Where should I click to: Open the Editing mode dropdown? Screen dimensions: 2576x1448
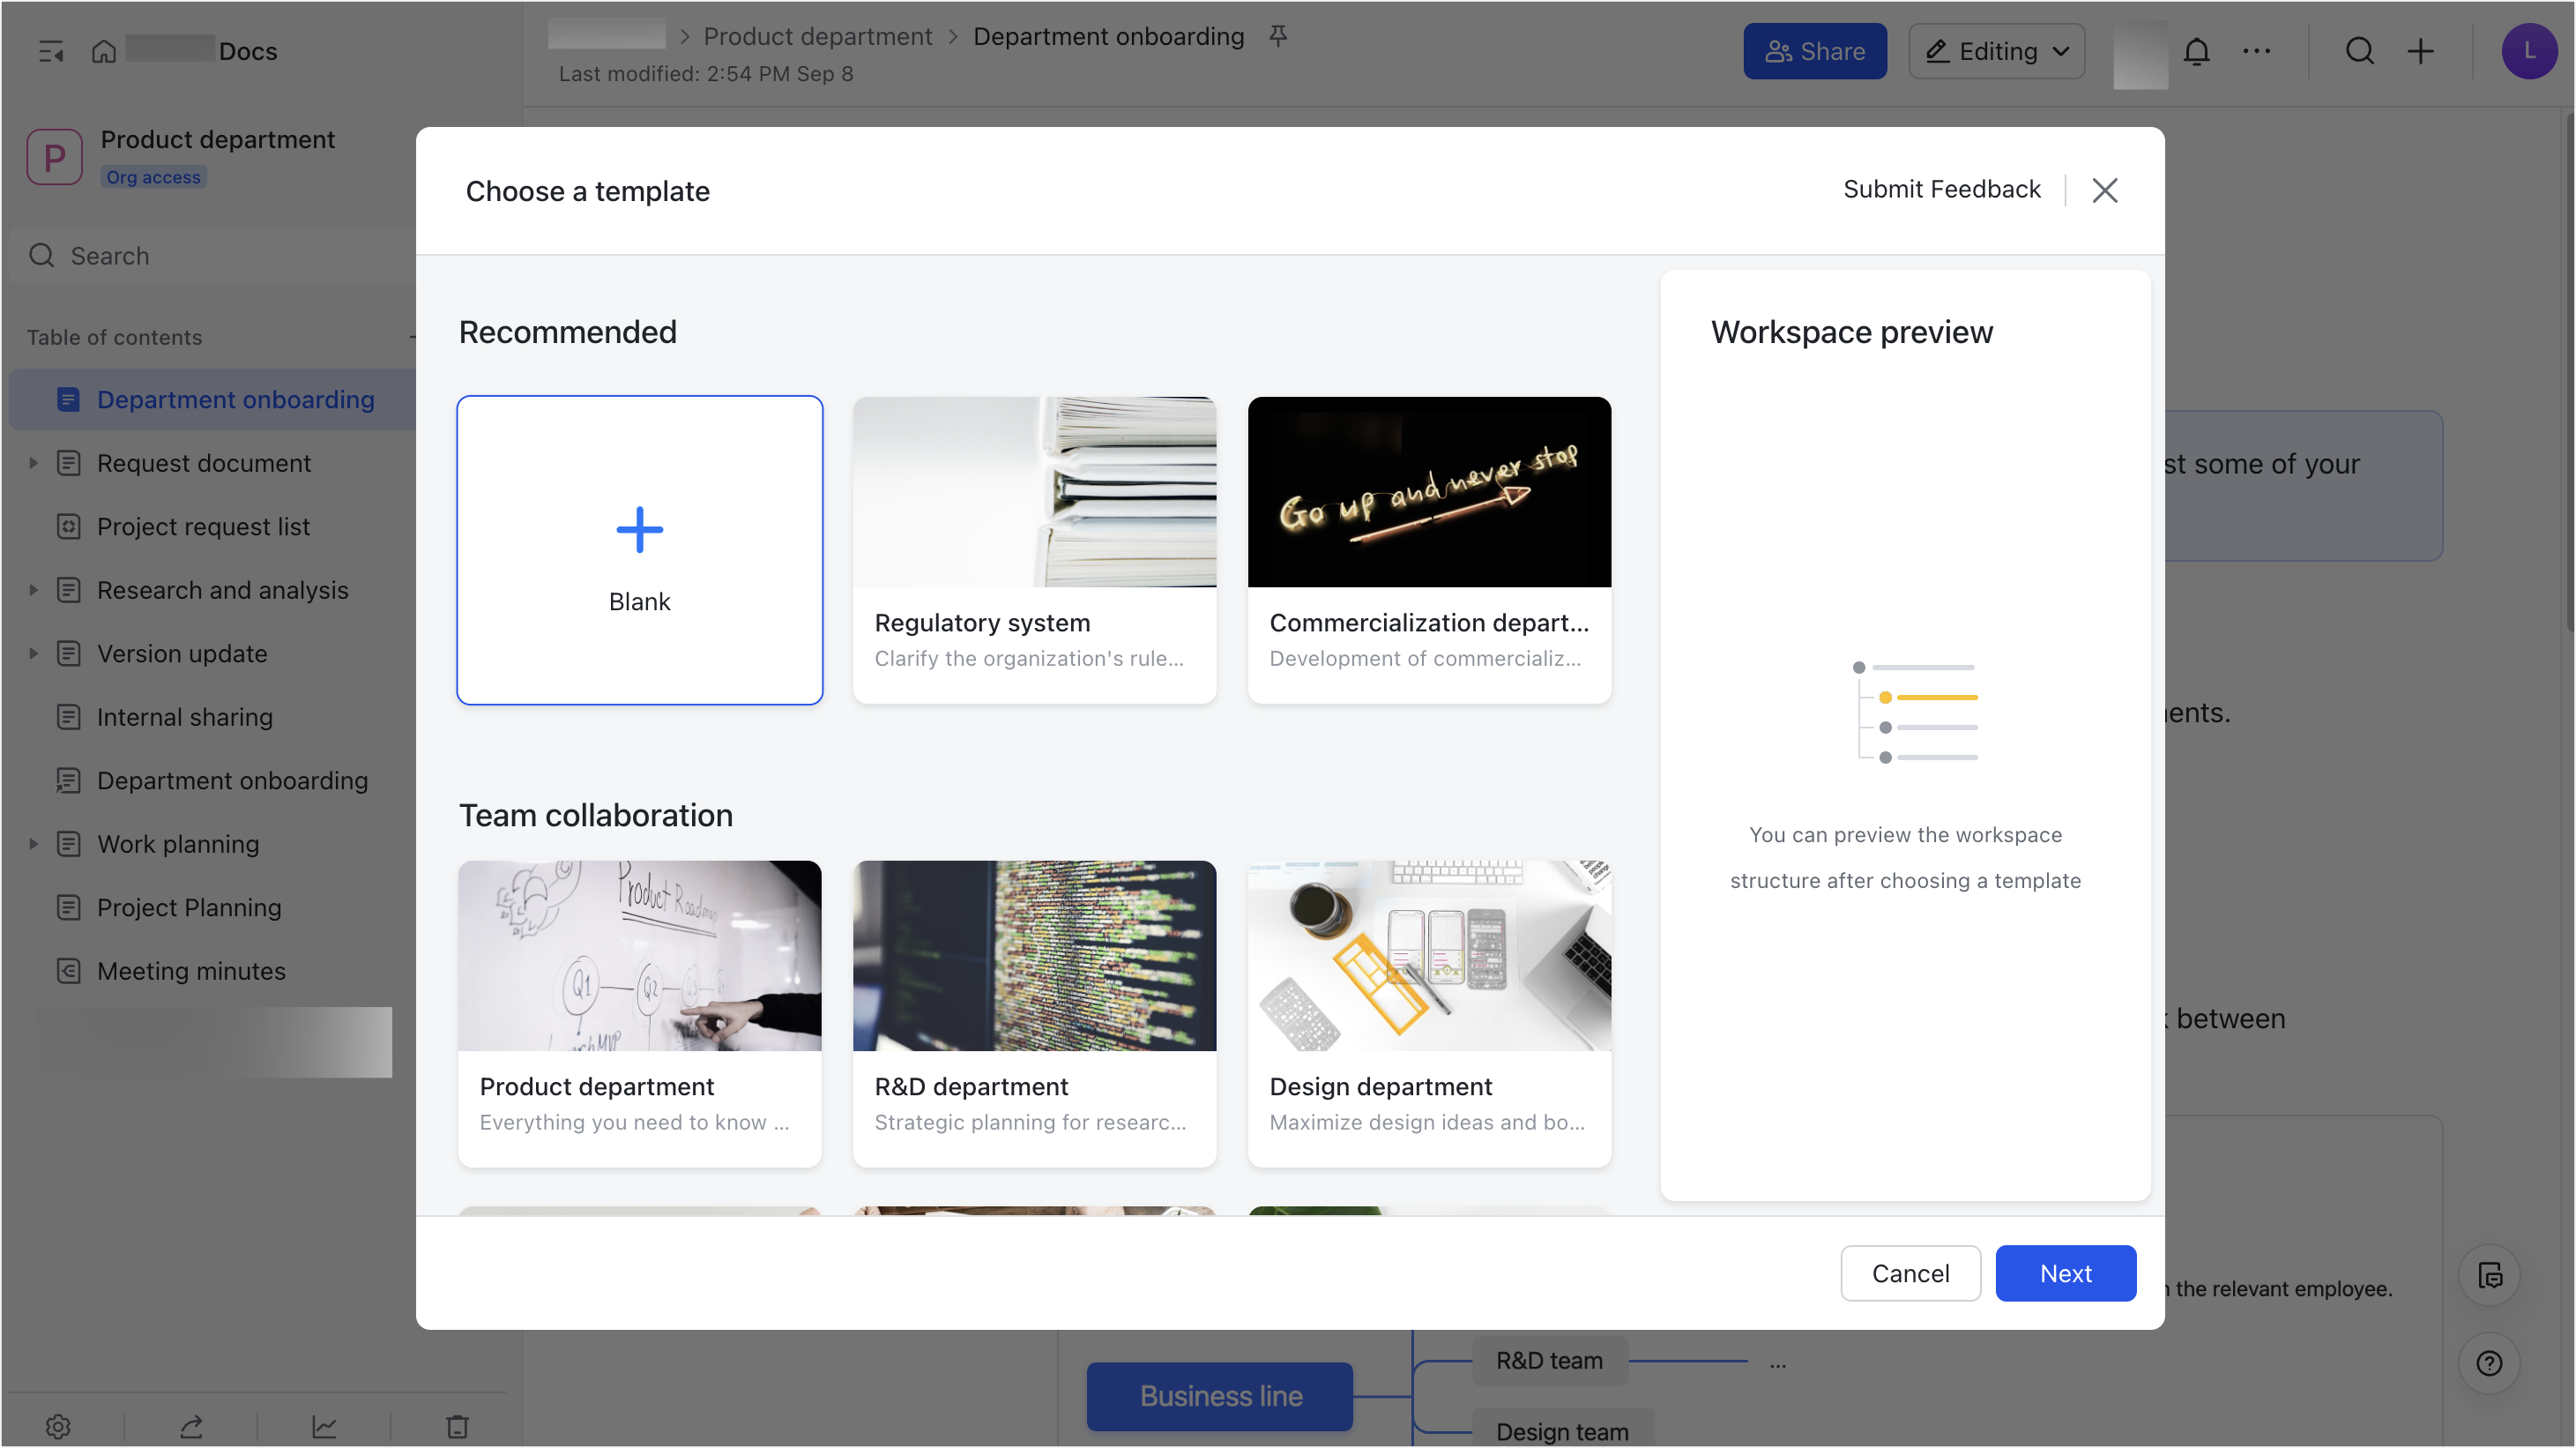tap(1996, 51)
